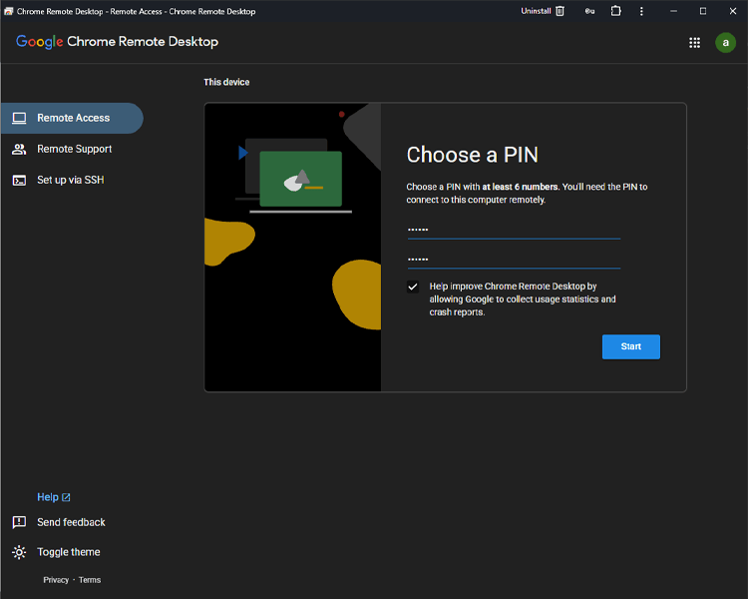The width and height of the screenshot is (748, 599).
Task: Minimize the Chrome Remote Desktop window
Action: tap(673, 11)
